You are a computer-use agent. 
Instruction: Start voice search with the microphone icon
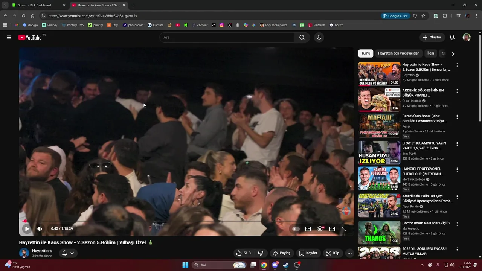[319, 37]
